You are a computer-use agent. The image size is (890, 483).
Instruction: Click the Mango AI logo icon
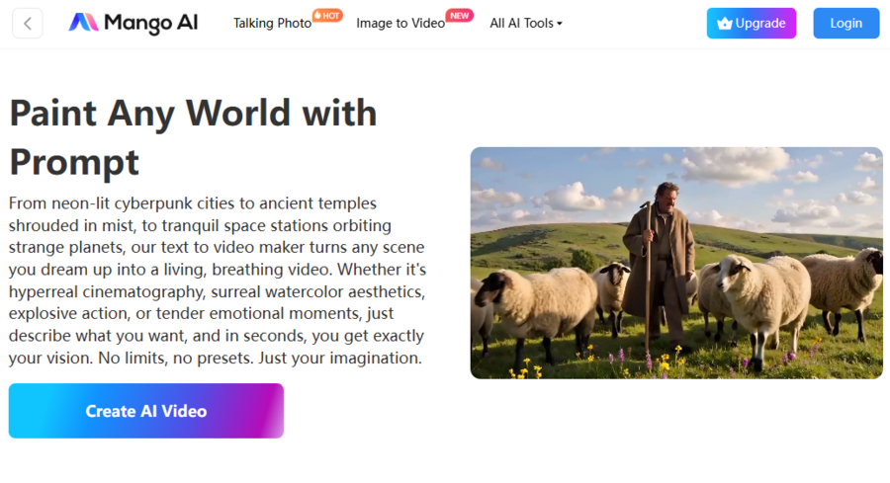pos(83,24)
